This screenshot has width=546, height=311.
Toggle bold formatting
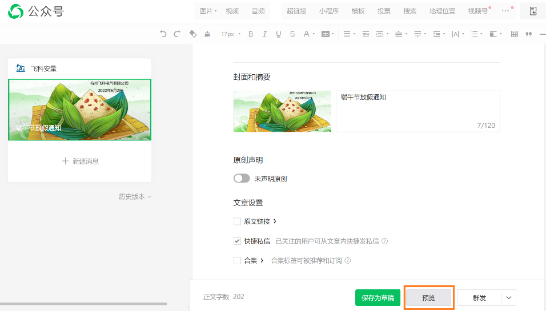pyautogui.click(x=251, y=34)
